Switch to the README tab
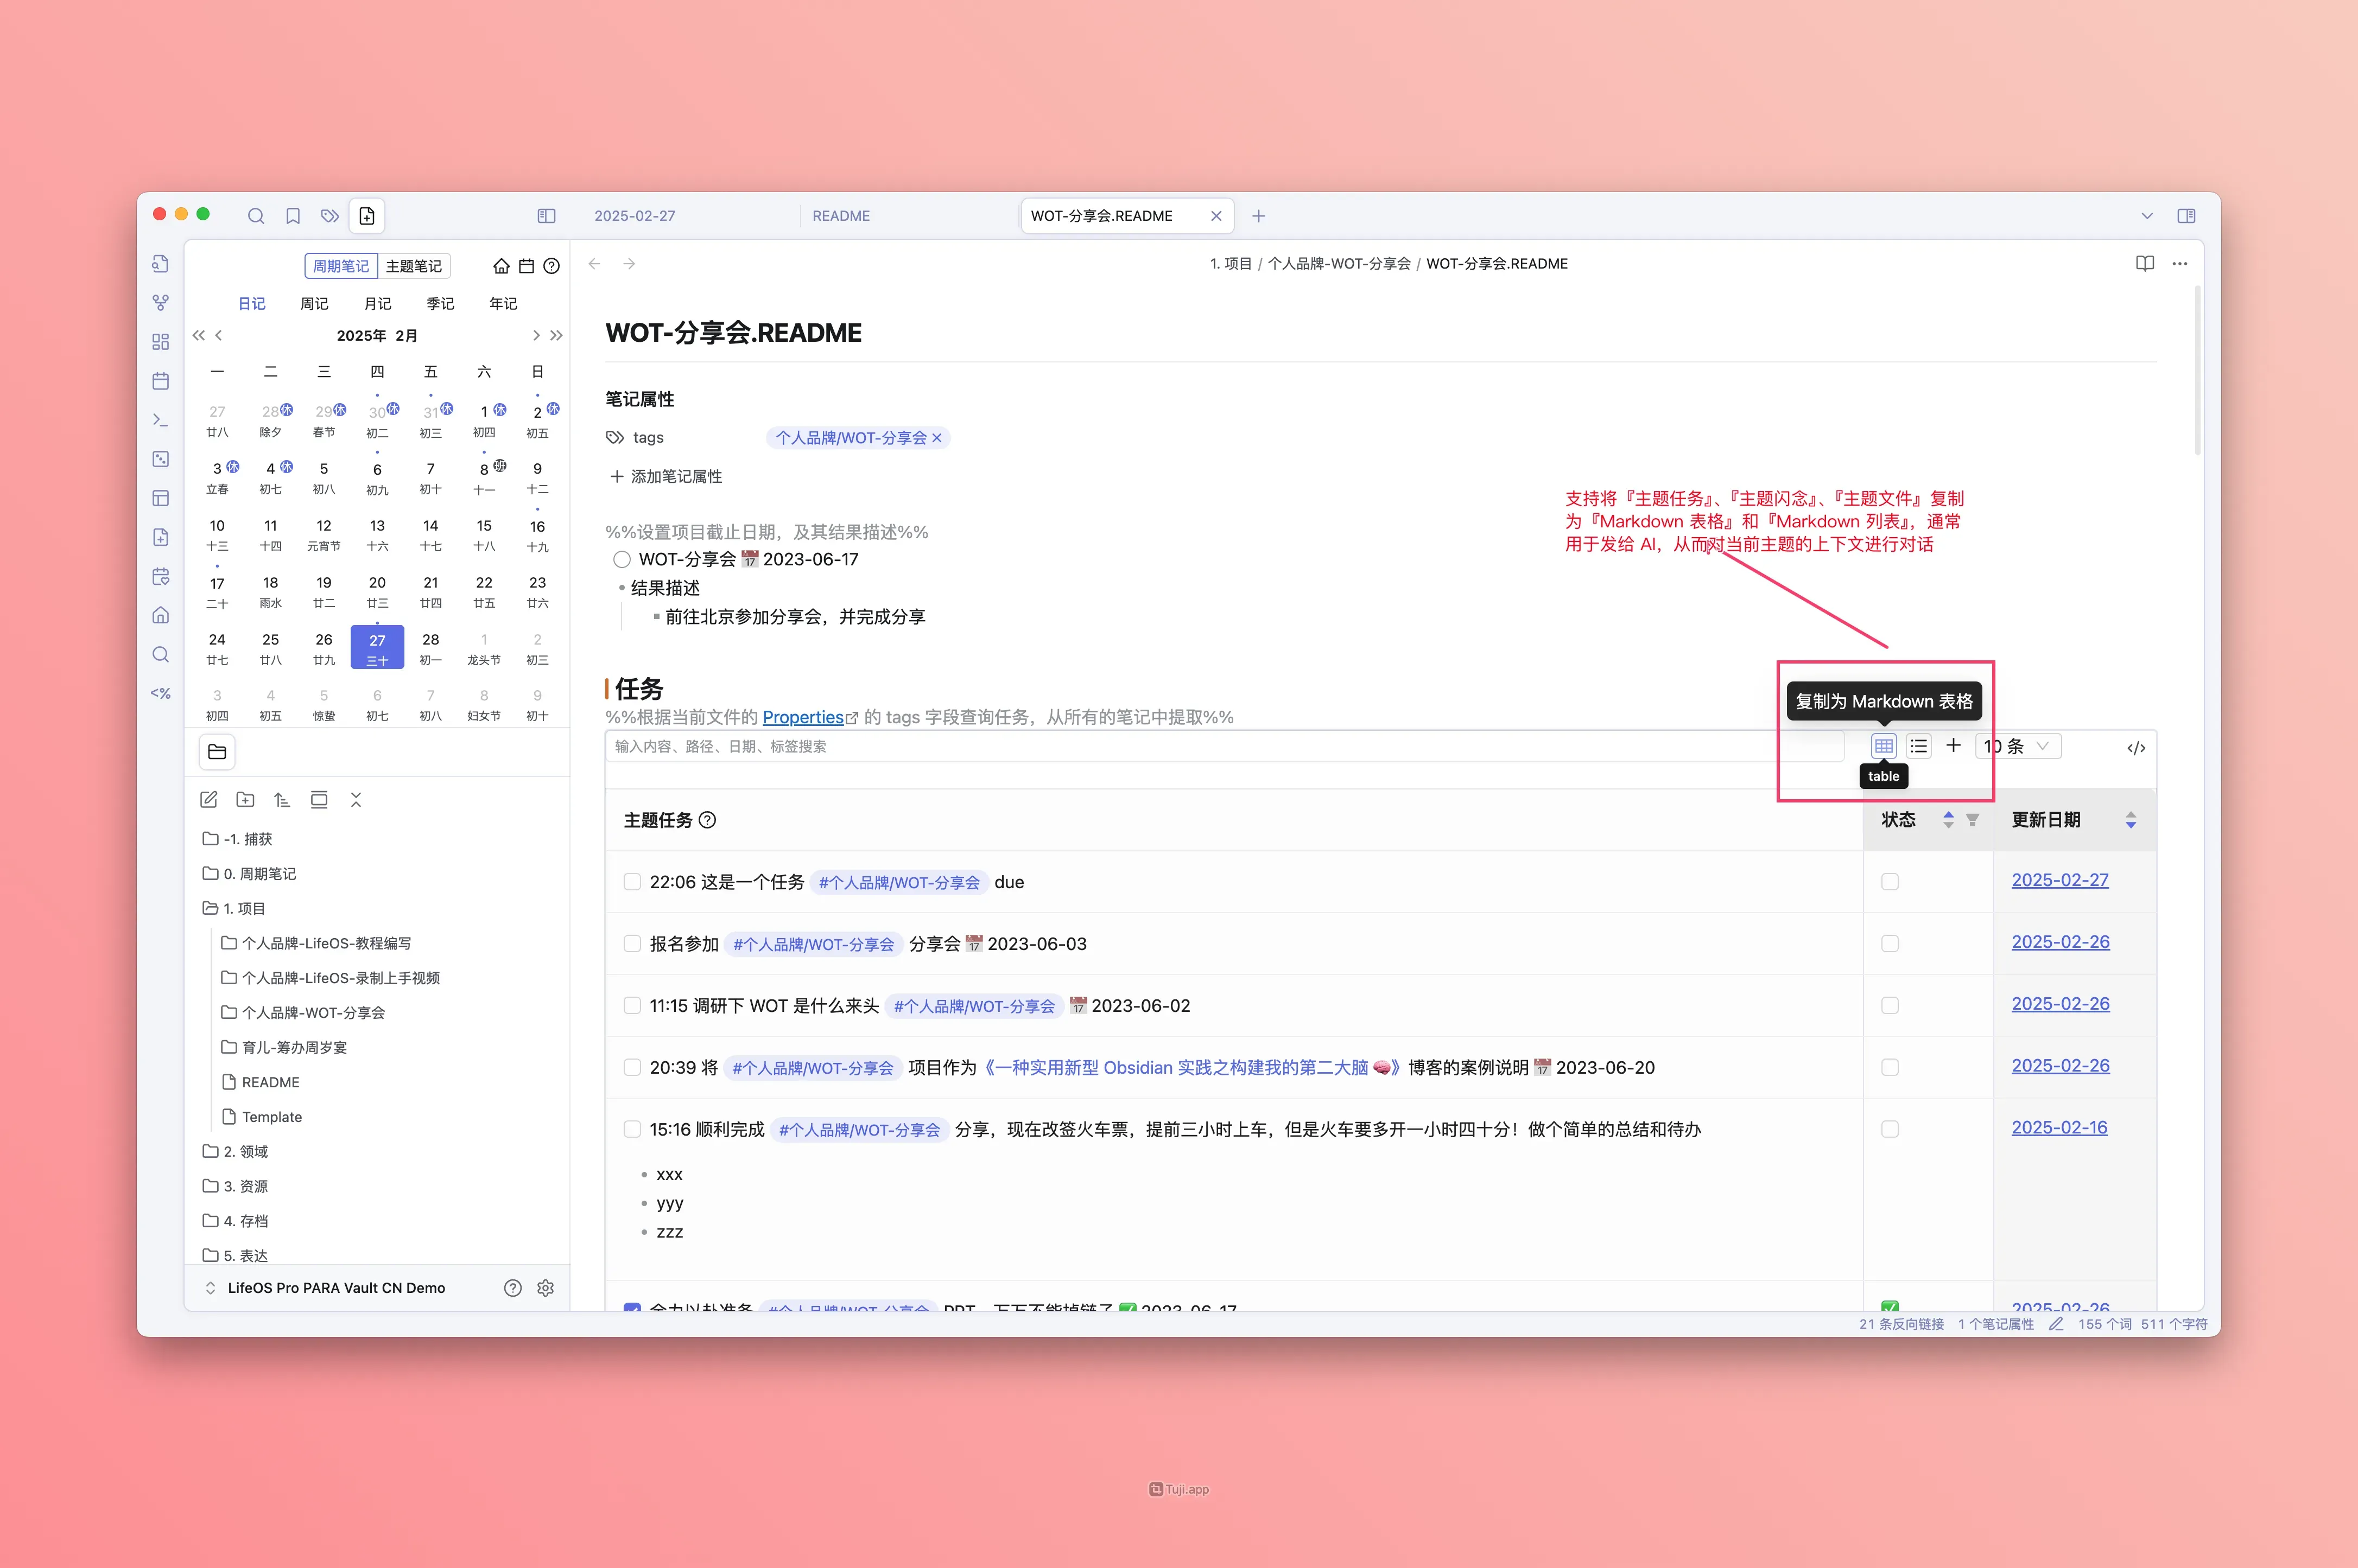The width and height of the screenshot is (2358, 1568). [840, 216]
